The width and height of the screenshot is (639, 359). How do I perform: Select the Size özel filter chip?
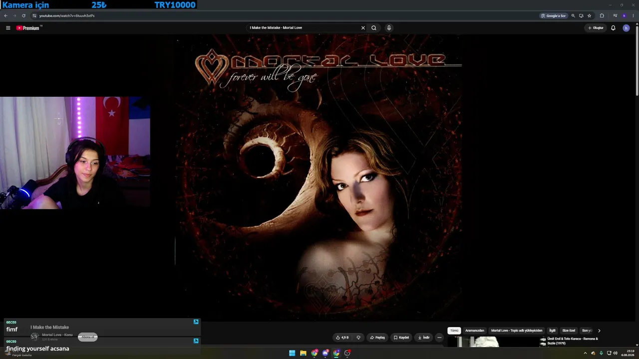[569, 331]
